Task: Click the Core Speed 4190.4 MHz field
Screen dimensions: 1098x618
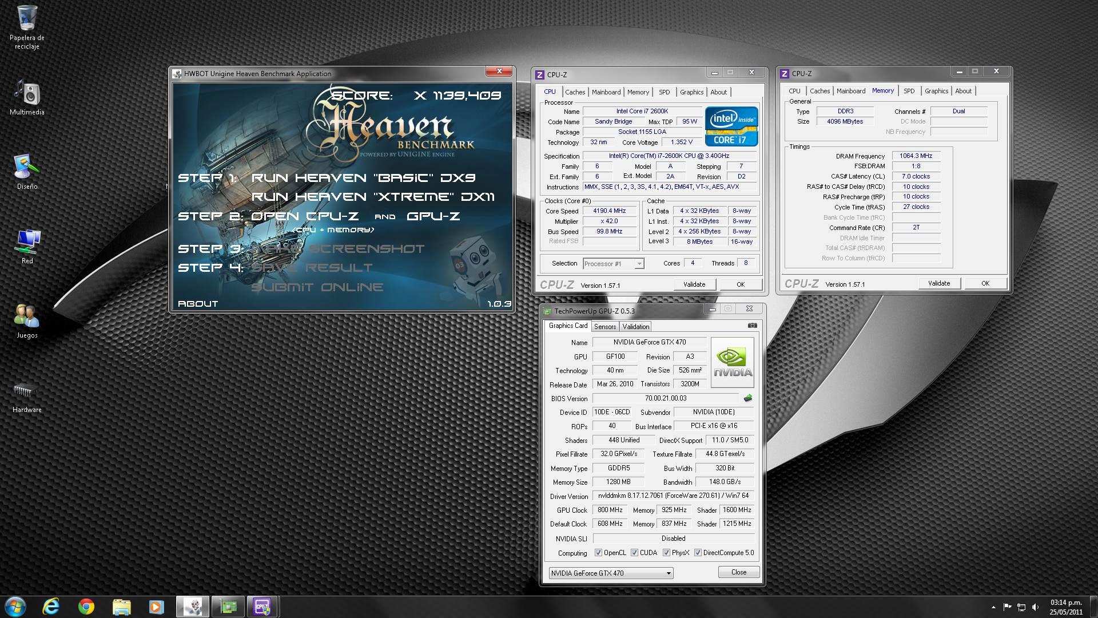Action: (610, 211)
